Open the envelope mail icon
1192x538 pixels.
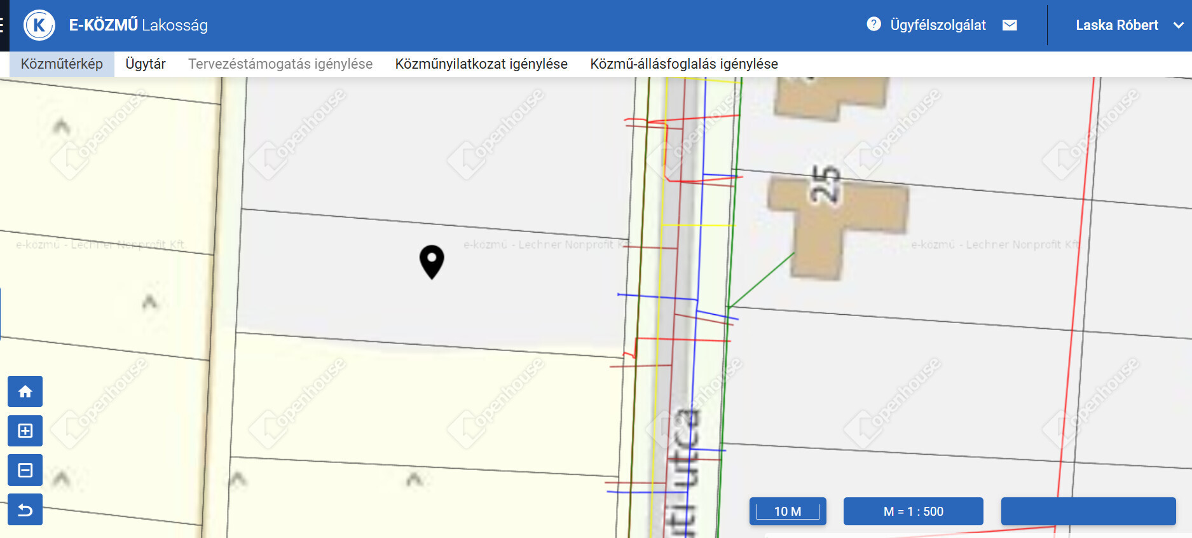point(1010,25)
